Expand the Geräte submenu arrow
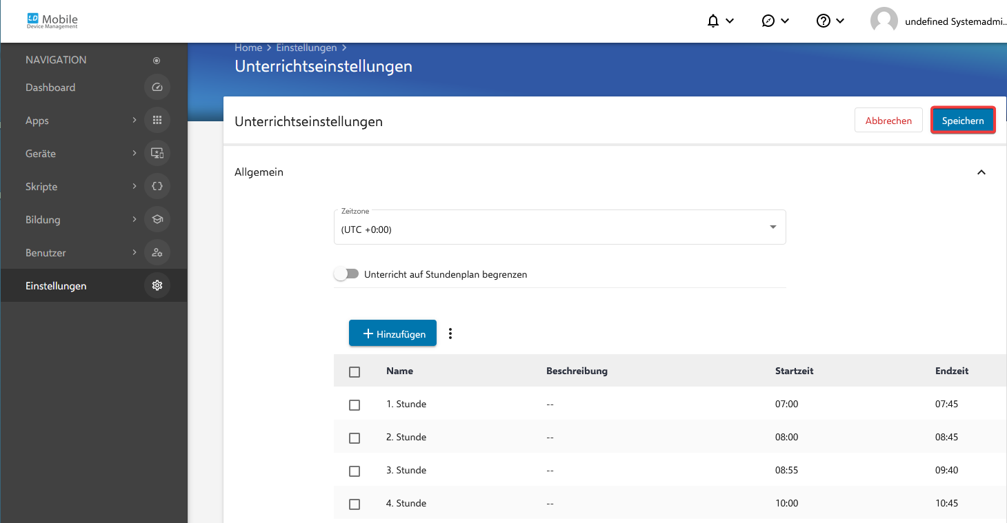The height and width of the screenshot is (523, 1007). coord(134,154)
